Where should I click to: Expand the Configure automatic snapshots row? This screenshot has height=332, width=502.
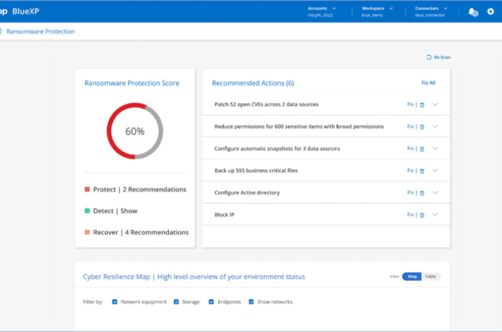pos(435,148)
